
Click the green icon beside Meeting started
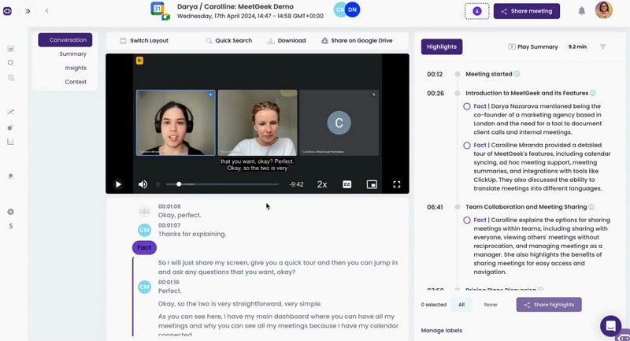click(x=517, y=74)
